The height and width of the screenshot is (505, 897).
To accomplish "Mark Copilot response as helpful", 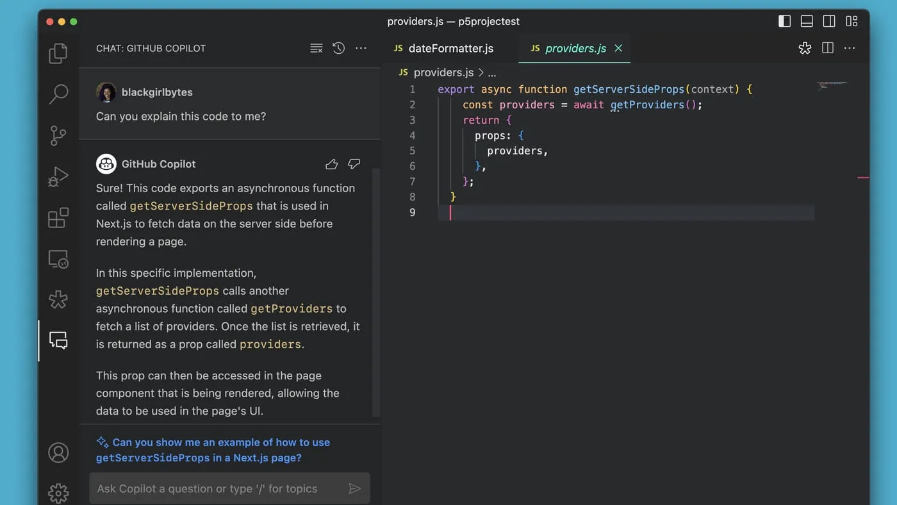I will tap(331, 165).
